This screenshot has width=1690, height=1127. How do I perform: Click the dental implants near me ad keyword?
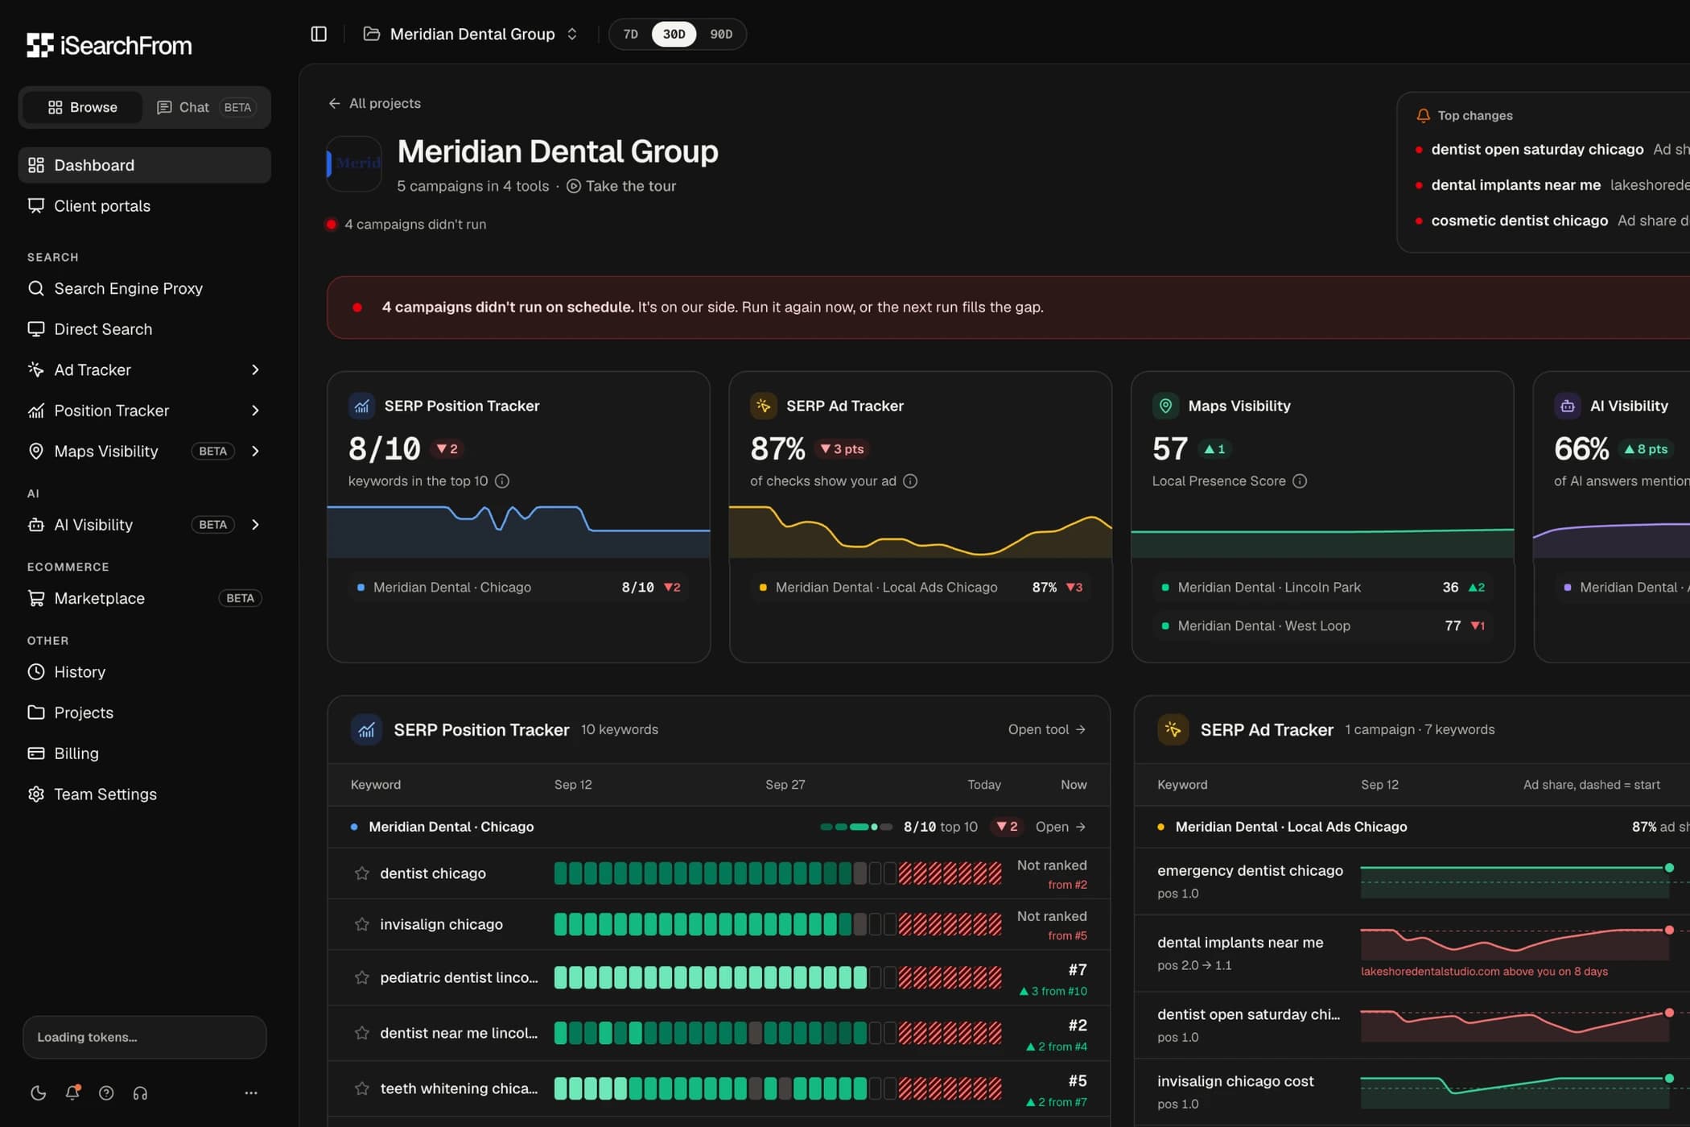click(x=1239, y=942)
